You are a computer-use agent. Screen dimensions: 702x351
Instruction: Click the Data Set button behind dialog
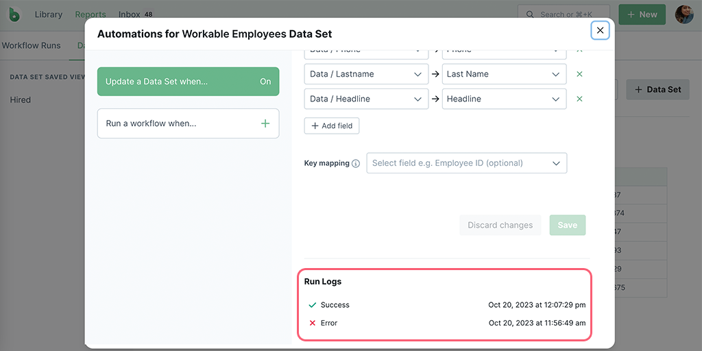pyautogui.click(x=657, y=90)
